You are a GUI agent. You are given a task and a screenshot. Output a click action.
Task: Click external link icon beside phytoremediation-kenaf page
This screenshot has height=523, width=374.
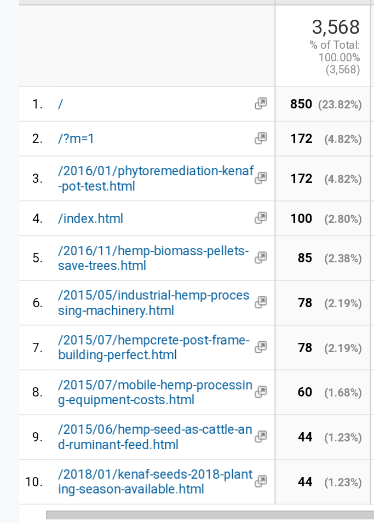pos(261,178)
